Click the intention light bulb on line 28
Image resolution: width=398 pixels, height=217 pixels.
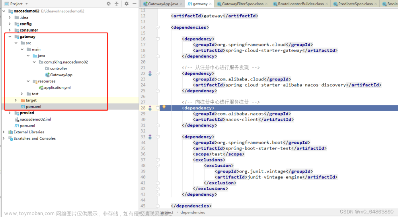164,107
